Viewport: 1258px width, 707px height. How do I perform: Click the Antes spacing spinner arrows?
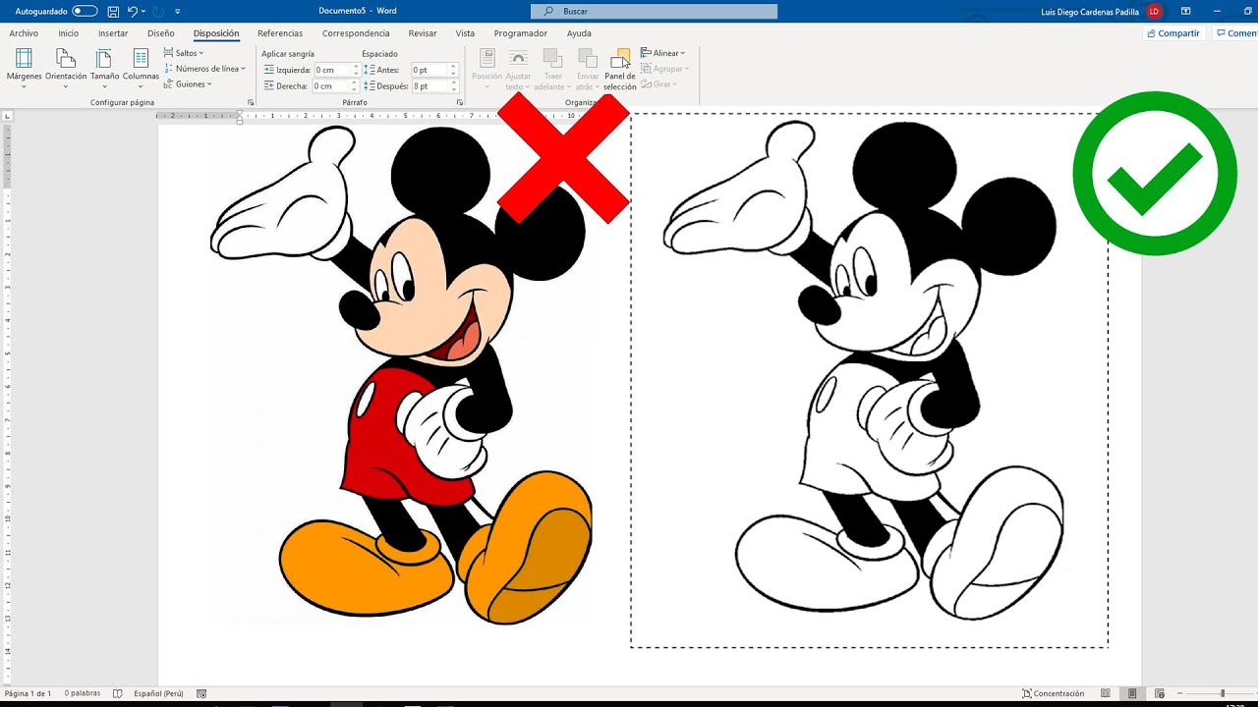[x=453, y=70]
